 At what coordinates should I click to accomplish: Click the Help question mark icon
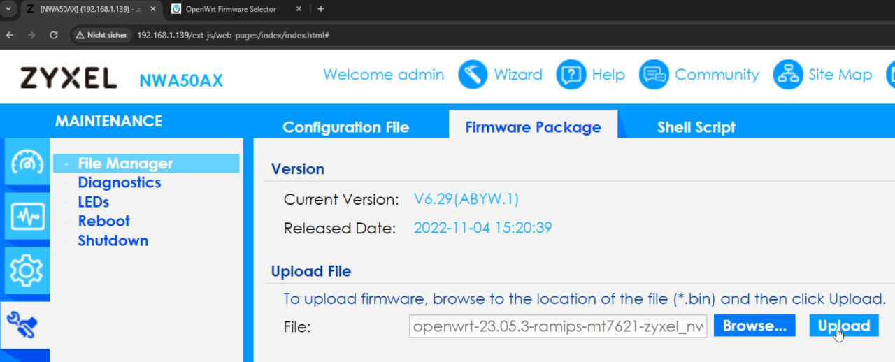[571, 75]
